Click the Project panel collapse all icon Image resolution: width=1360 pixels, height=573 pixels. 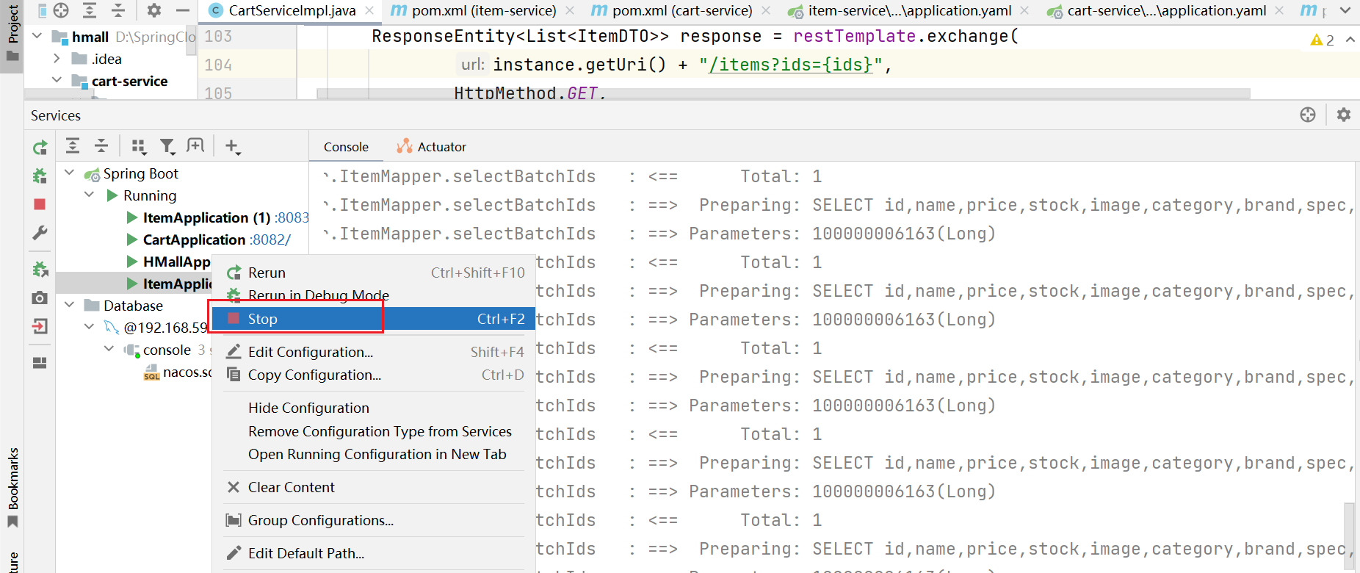click(118, 10)
